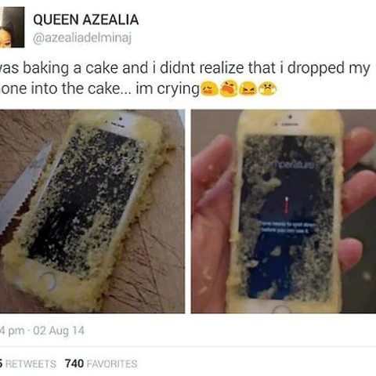Image resolution: width=376 pixels, height=376 pixels.
Task: Open the right hand-held phone photo
Action: [x=284, y=211]
